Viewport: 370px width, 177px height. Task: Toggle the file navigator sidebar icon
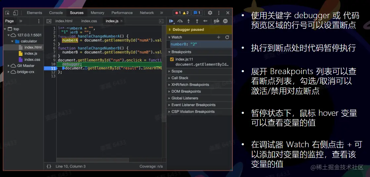tap(49, 21)
